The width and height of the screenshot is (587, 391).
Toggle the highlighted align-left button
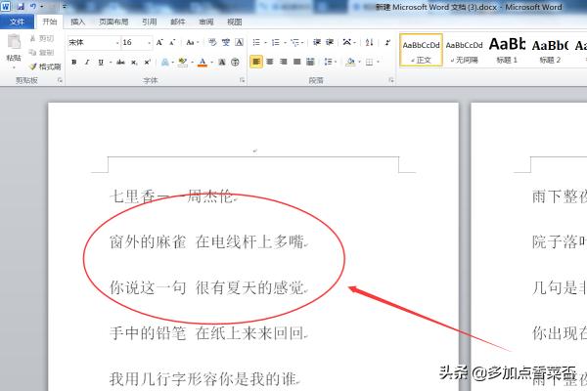pyautogui.click(x=256, y=62)
